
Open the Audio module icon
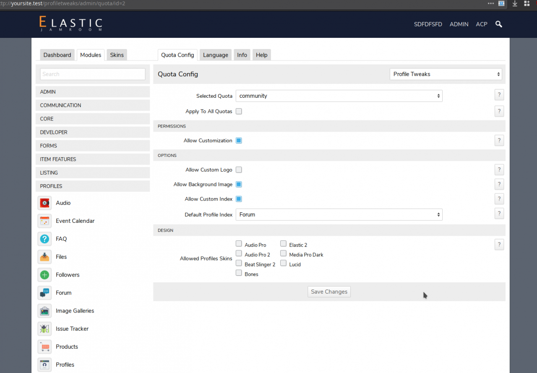44,203
